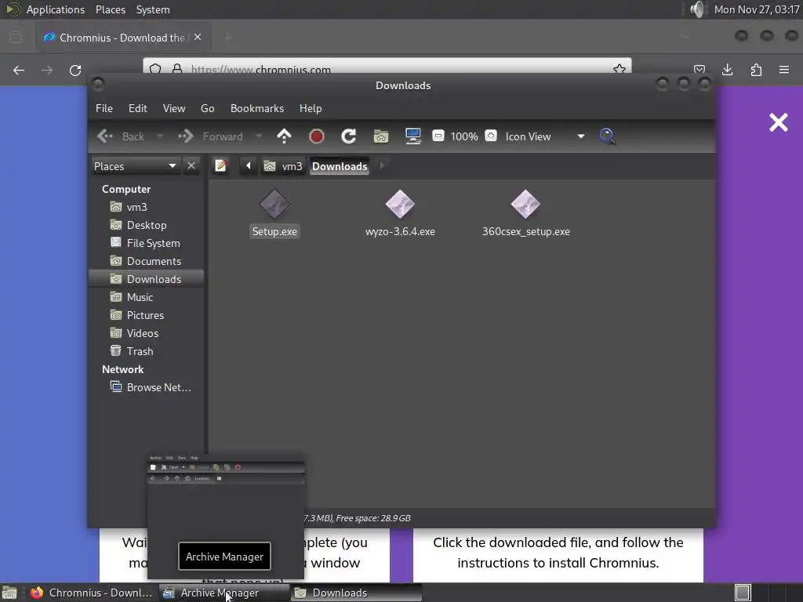Select Desktop in the sidebar
Image resolution: width=803 pixels, height=602 pixels.
tap(147, 225)
